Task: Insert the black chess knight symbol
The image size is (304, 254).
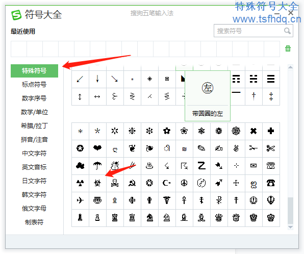Action: tap(149, 218)
